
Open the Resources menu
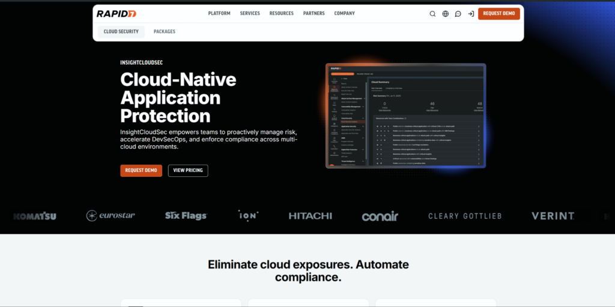[281, 13]
